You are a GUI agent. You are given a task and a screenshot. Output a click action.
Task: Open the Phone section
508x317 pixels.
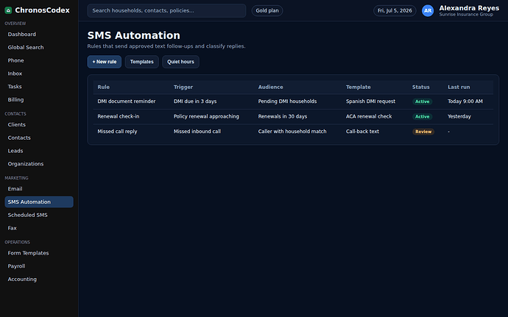pyautogui.click(x=39, y=60)
